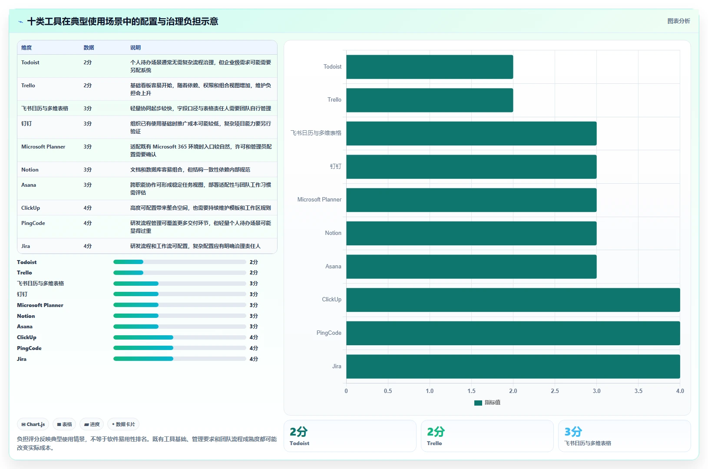The image size is (708, 469).
Task: Select the 数据卡片 tag chip
Action: pyautogui.click(x=123, y=424)
